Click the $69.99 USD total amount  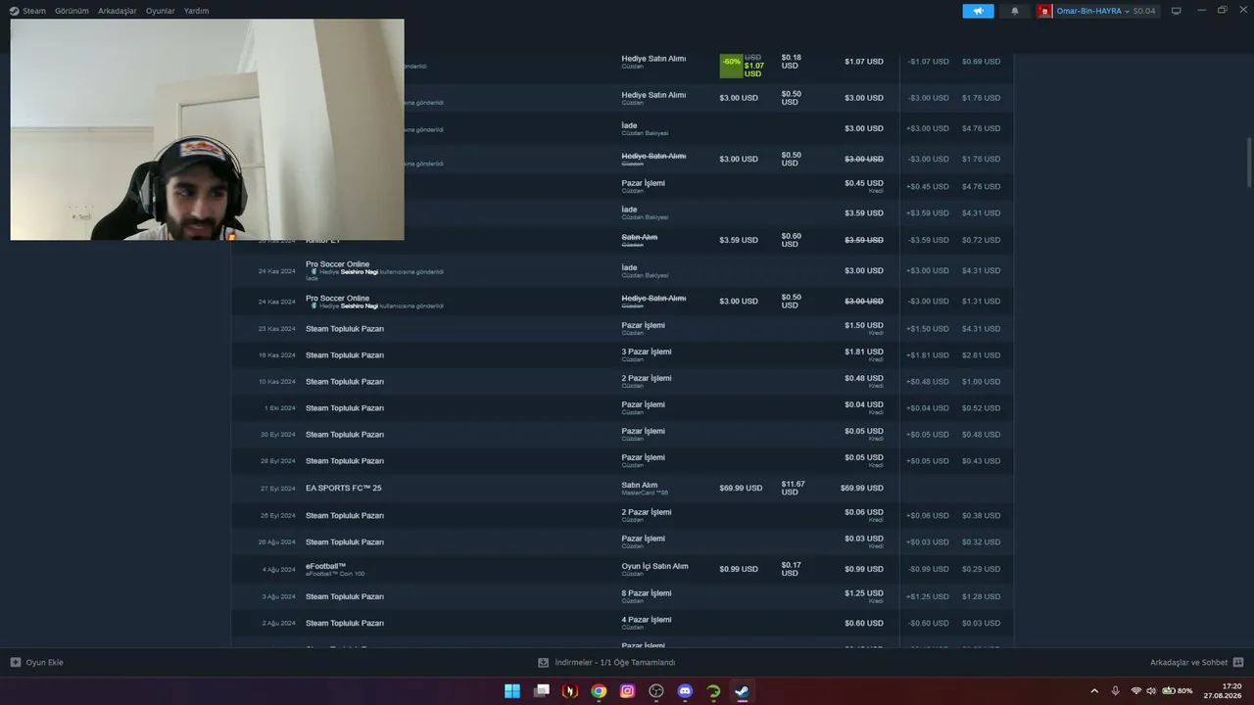pos(862,489)
